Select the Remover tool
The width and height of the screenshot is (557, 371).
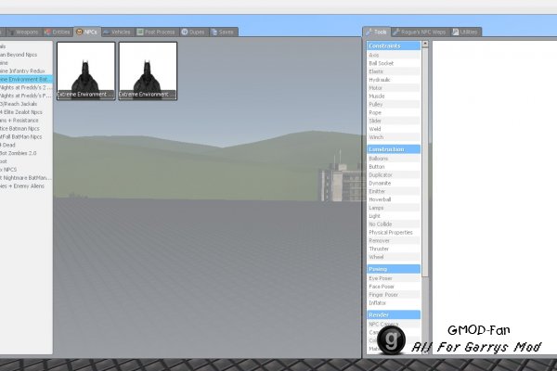coord(394,241)
